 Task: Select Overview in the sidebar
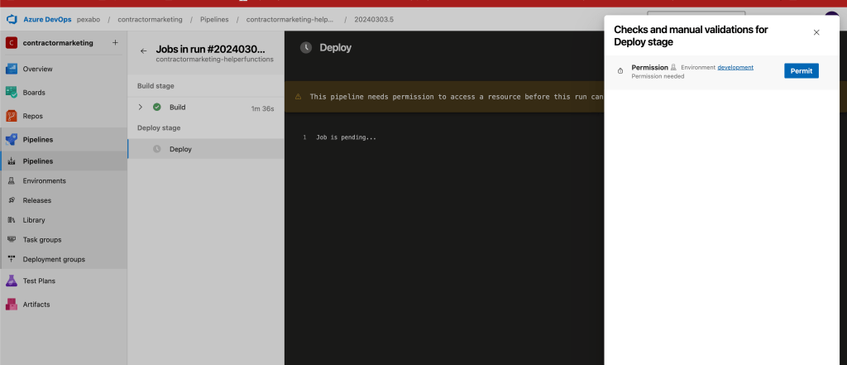(x=38, y=69)
